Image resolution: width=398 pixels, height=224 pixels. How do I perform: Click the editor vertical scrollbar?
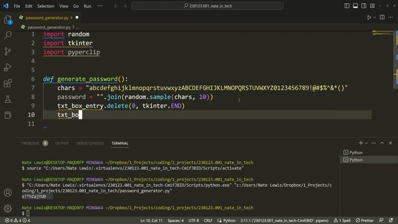pyautogui.click(x=396, y=60)
